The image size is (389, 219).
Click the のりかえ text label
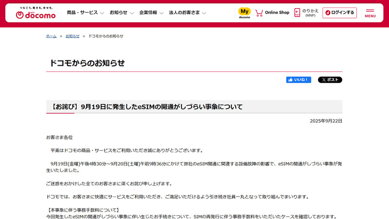pos(310,11)
